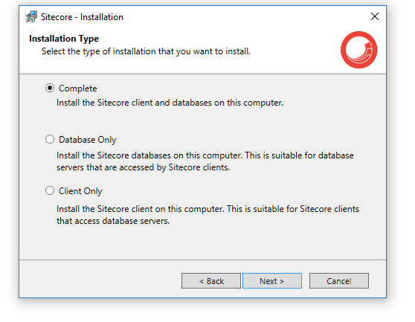415x322 pixels.
Task: Click the "Installation Type" heading
Action: (x=64, y=39)
